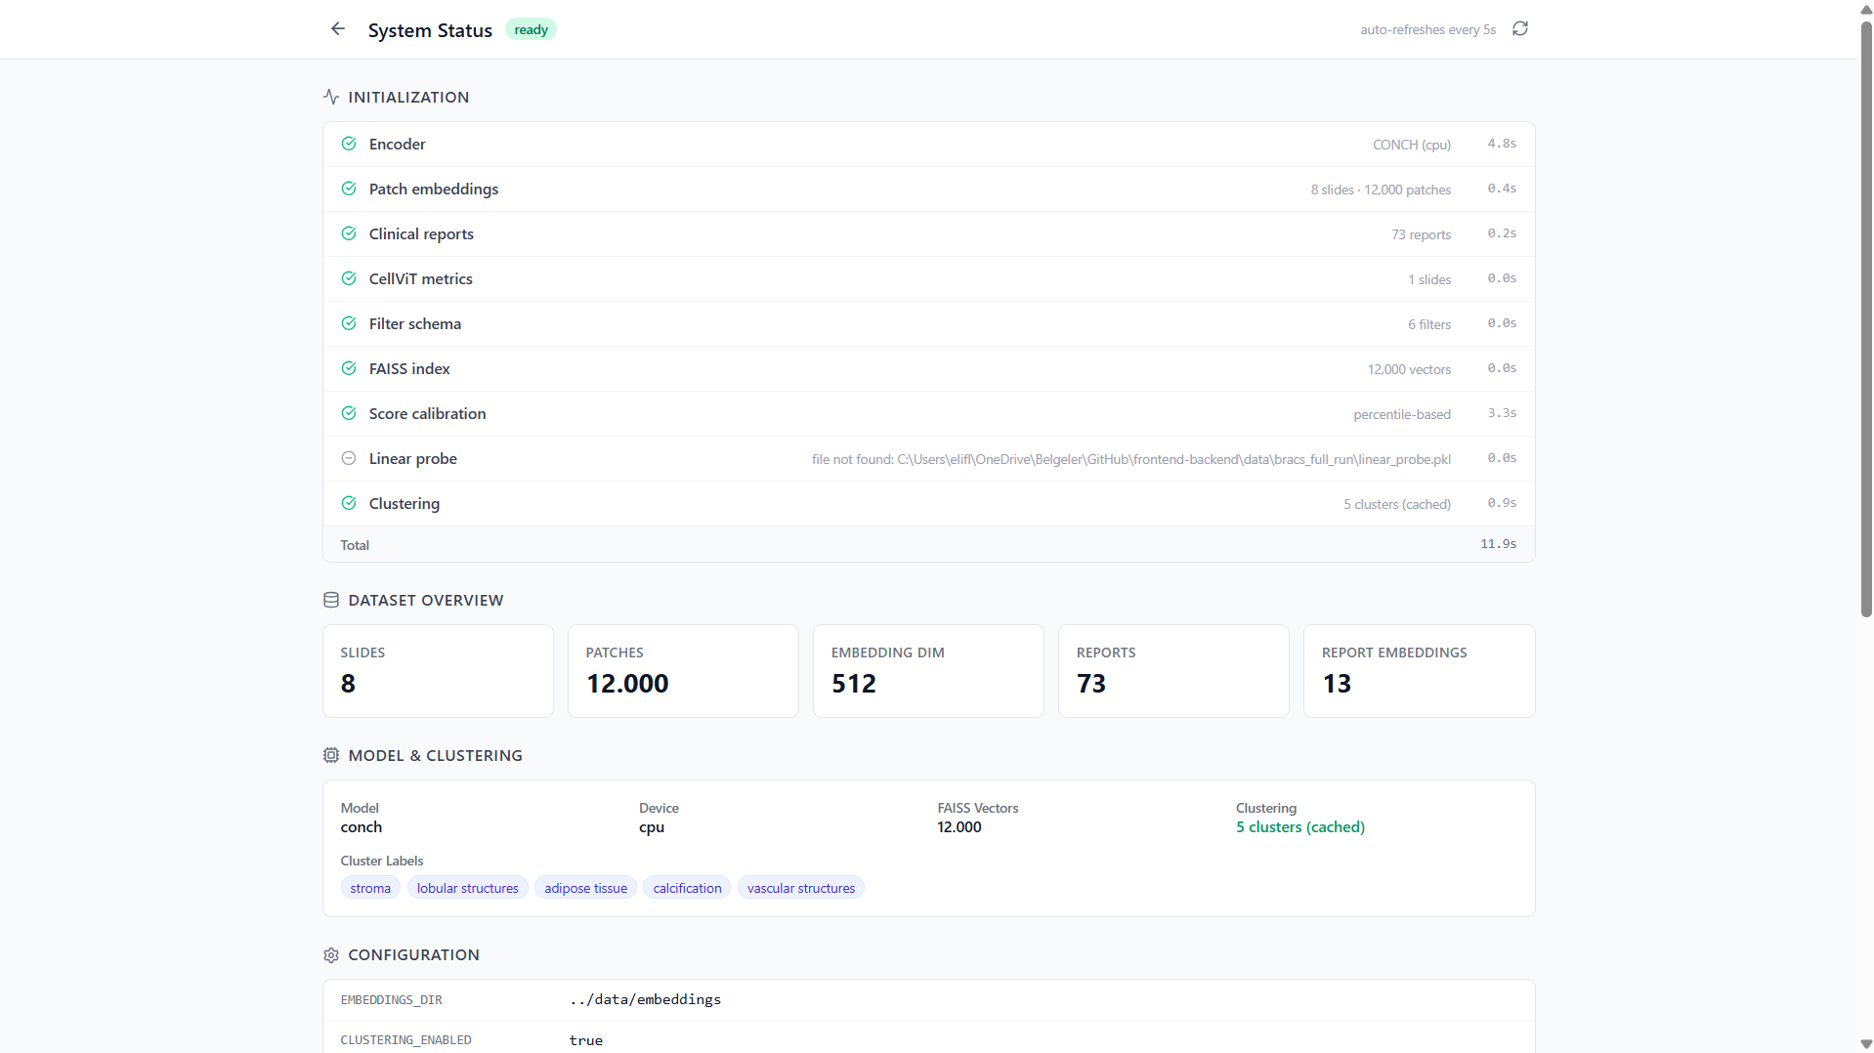Click the Model value 'conch'
Image resolution: width=1874 pixels, height=1053 pixels.
(362, 827)
